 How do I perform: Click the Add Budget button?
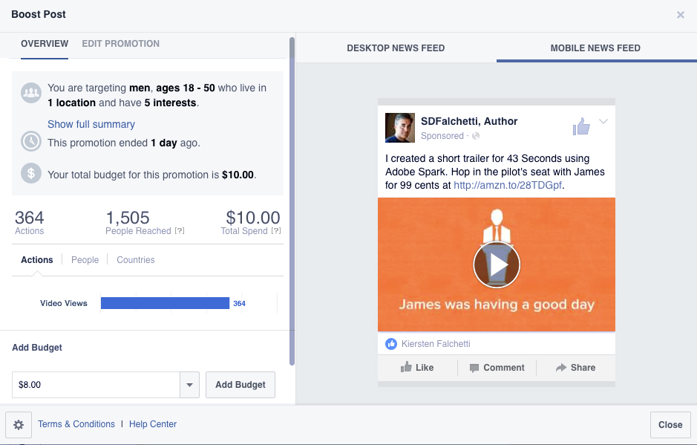pyautogui.click(x=240, y=385)
